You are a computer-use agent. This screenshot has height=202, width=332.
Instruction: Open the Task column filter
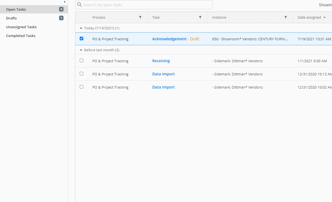tap(200, 17)
